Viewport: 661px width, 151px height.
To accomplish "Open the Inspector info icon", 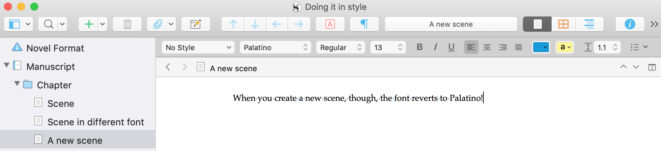I will 630,24.
